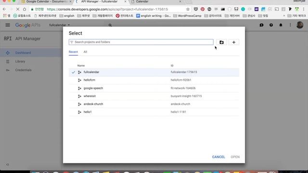Click the browser back arrow
Image resolution: width=308 pixels, height=173 pixels.
click(4, 9)
